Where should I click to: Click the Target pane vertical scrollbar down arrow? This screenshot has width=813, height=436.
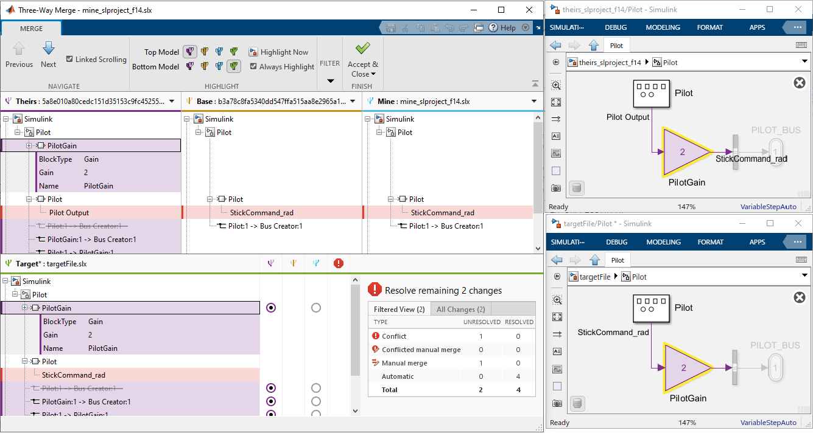coord(356,410)
